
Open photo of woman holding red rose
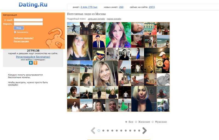click(137, 41)
